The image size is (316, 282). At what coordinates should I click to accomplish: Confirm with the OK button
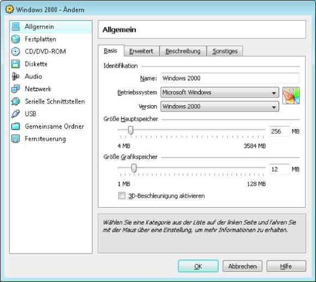click(198, 266)
